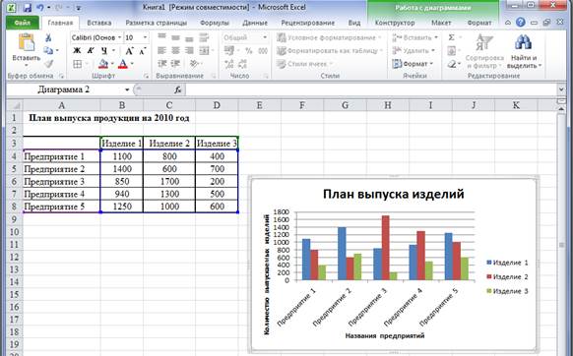The height and width of the screenshot is (356, 573).
Task: Select column header B
Action: tap(122, 105)
